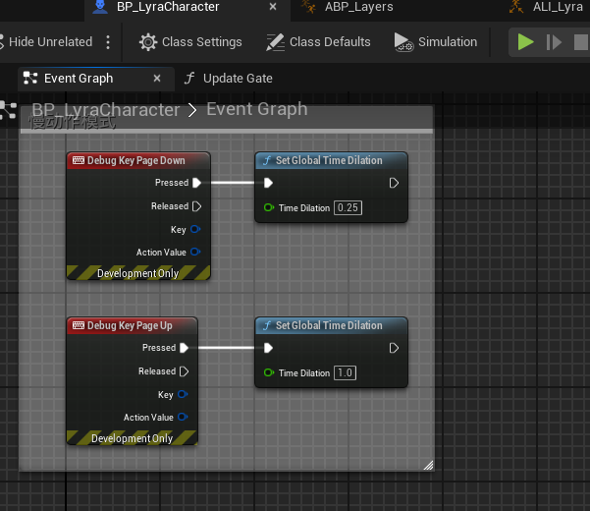Click Time Dilation float pin on 0.25 node
The width and height of the screenshot is (590, 511).
(x=269, y=207)
